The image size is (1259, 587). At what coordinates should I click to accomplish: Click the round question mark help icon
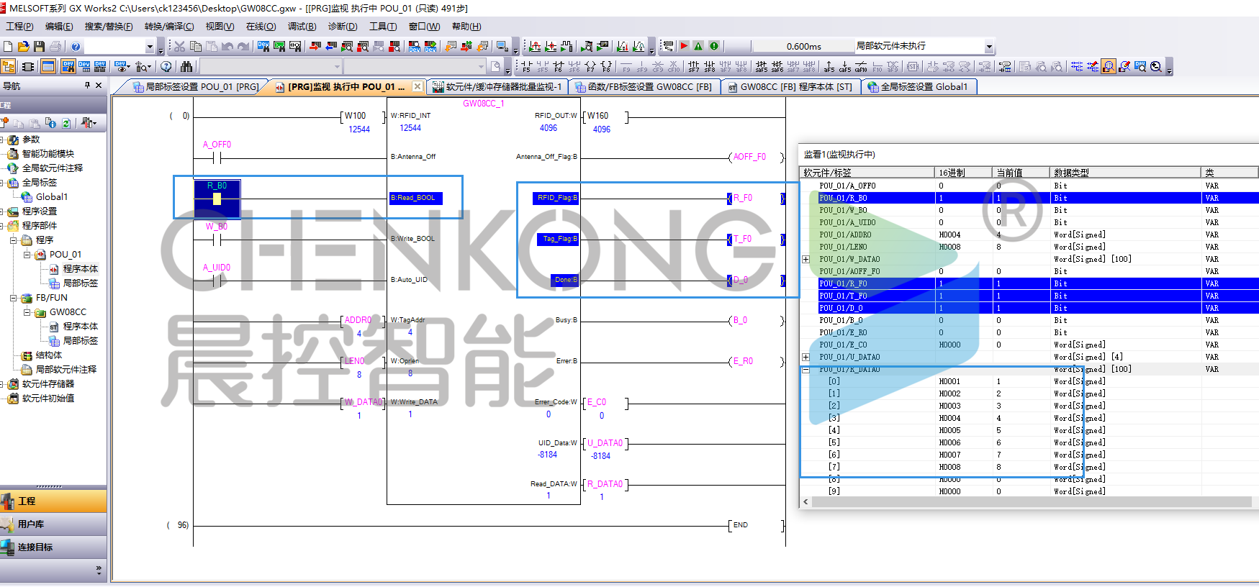coord(166,67)
